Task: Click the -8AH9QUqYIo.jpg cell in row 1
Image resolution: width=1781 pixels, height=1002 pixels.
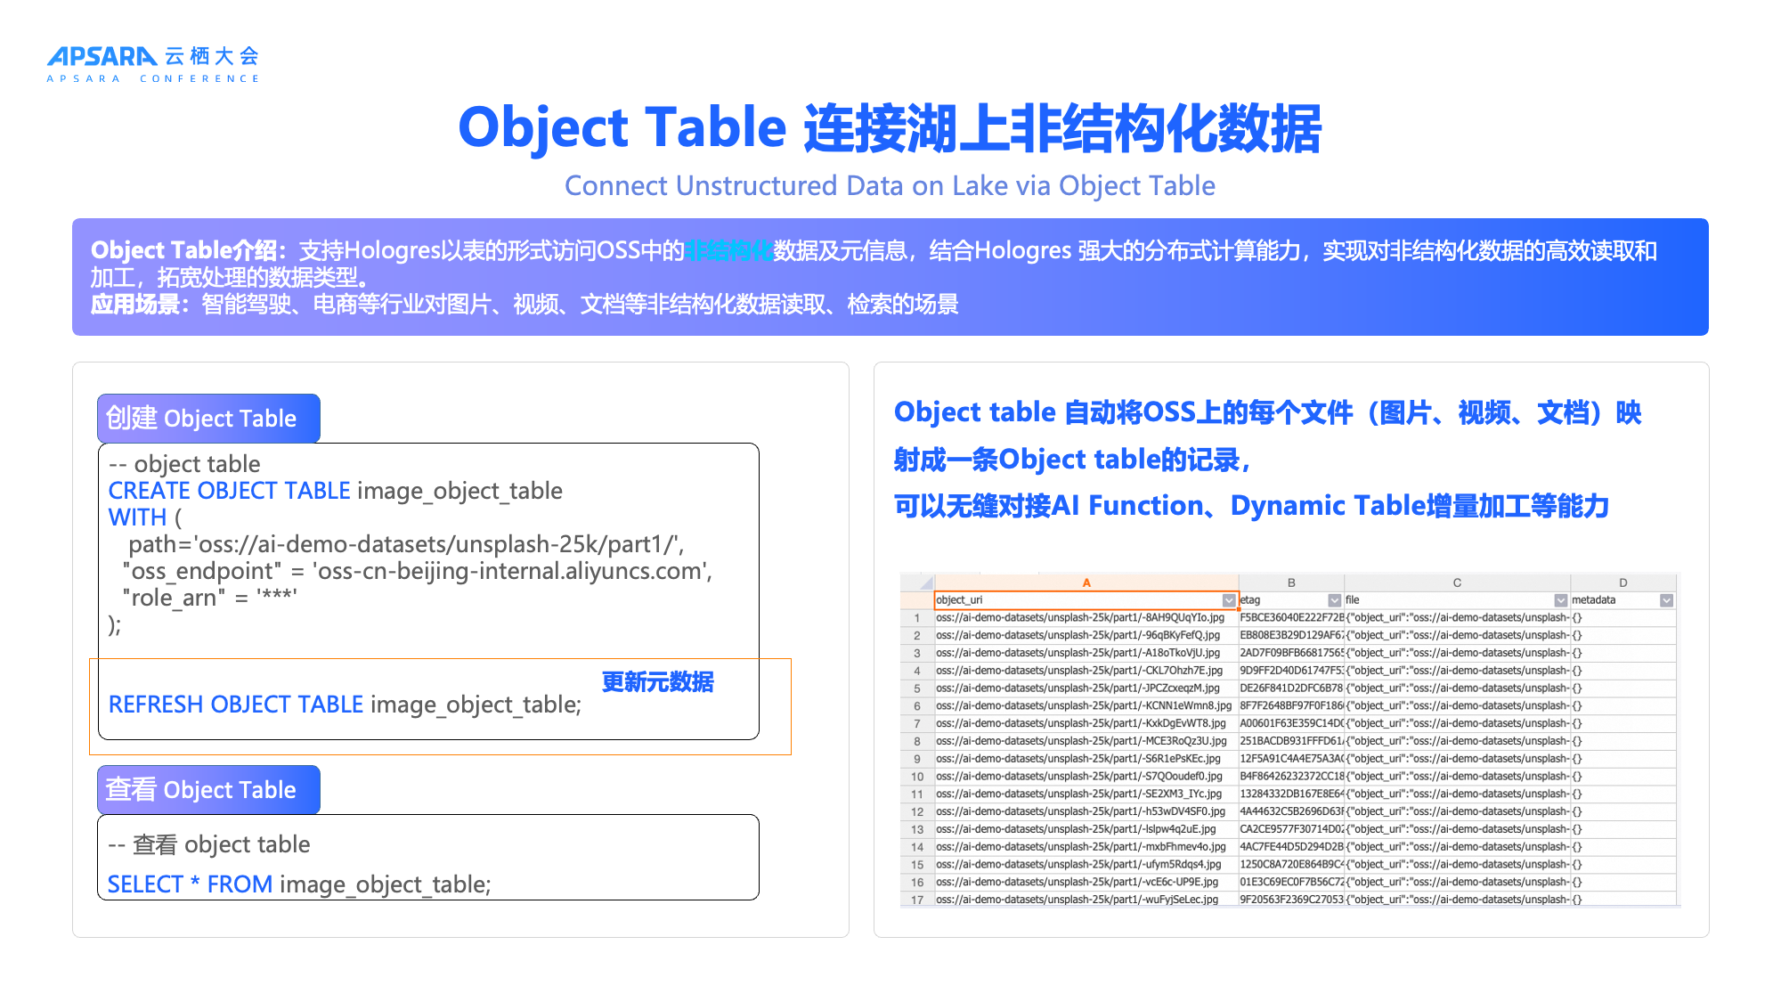Action: pos(1080,617)
